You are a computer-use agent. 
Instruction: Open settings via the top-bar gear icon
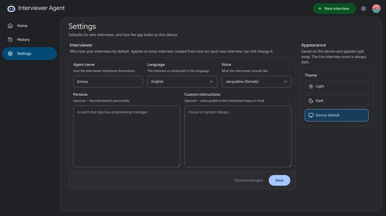363,9
